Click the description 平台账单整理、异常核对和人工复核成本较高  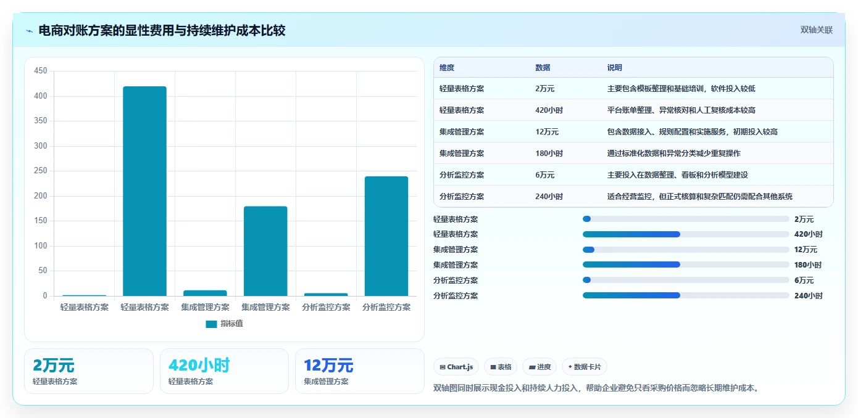tap(681, 110)
